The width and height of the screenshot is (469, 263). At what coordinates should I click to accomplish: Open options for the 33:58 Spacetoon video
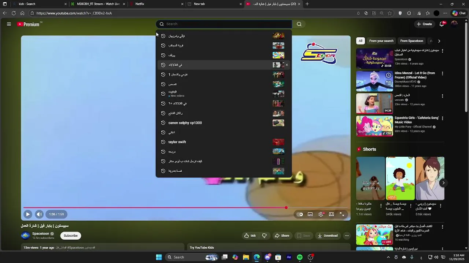[x=442, y=51]
